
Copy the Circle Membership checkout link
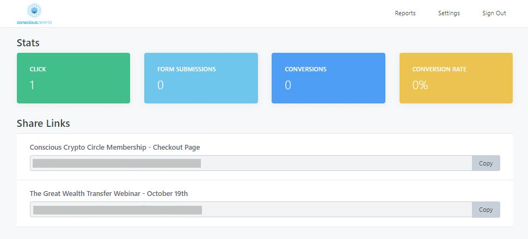486,163
